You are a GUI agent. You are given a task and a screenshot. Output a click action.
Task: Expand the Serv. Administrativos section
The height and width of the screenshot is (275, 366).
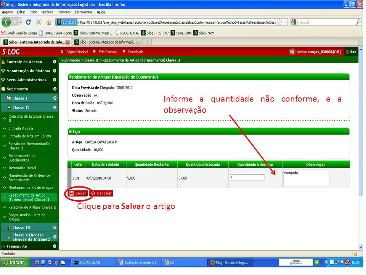tap(29, 80)
